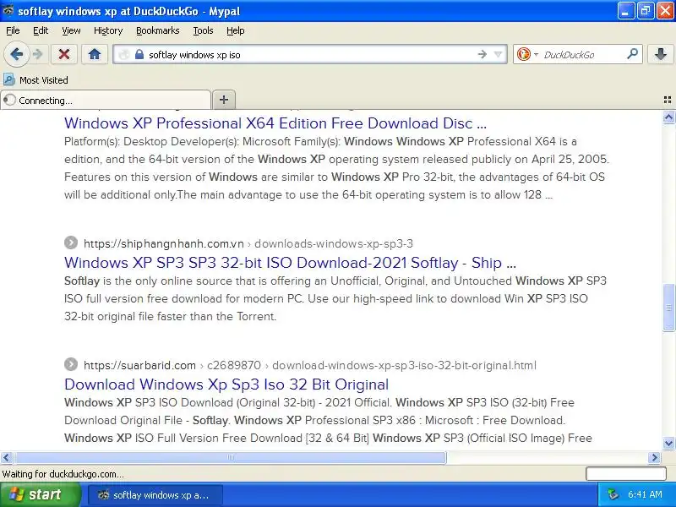Click the shiphangnhanh.com.vn URL text
The image size is (676, 507).
coord(164,243)
